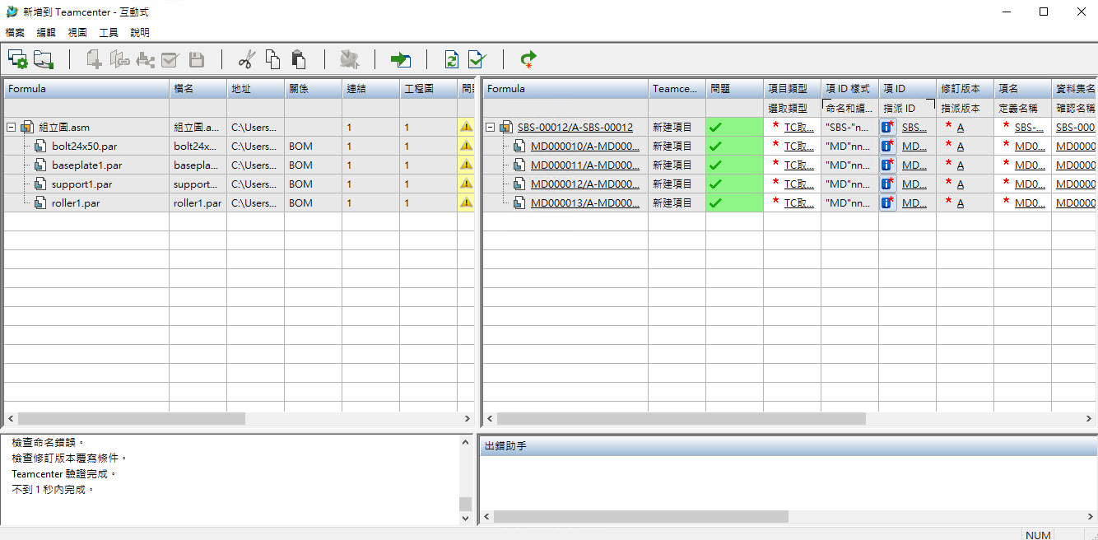1098x540 pixels.
Task: Click the log line 'Teamcenter 驗證完成。'
Action: point(65,474)
